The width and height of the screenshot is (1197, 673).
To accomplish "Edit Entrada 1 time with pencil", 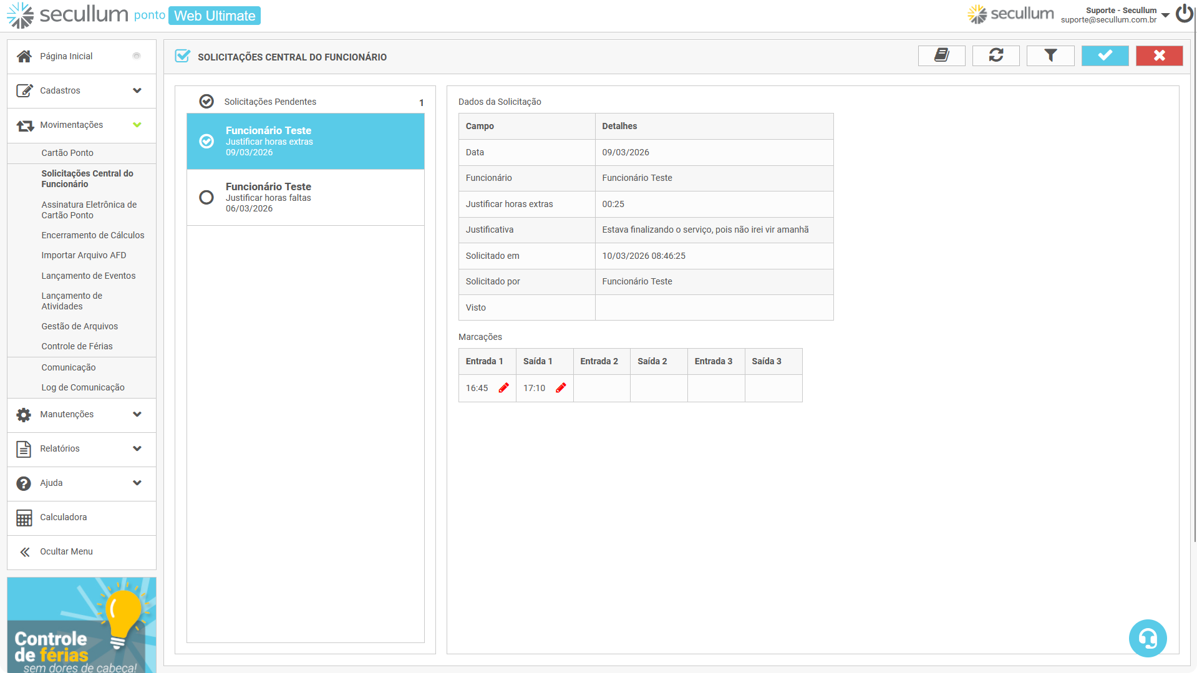I will (503, 388).
